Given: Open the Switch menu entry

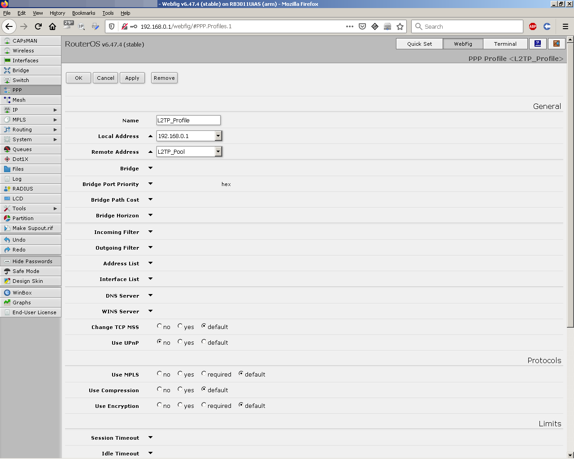Looking at the screenshot, I should click(x=30, y=80).
